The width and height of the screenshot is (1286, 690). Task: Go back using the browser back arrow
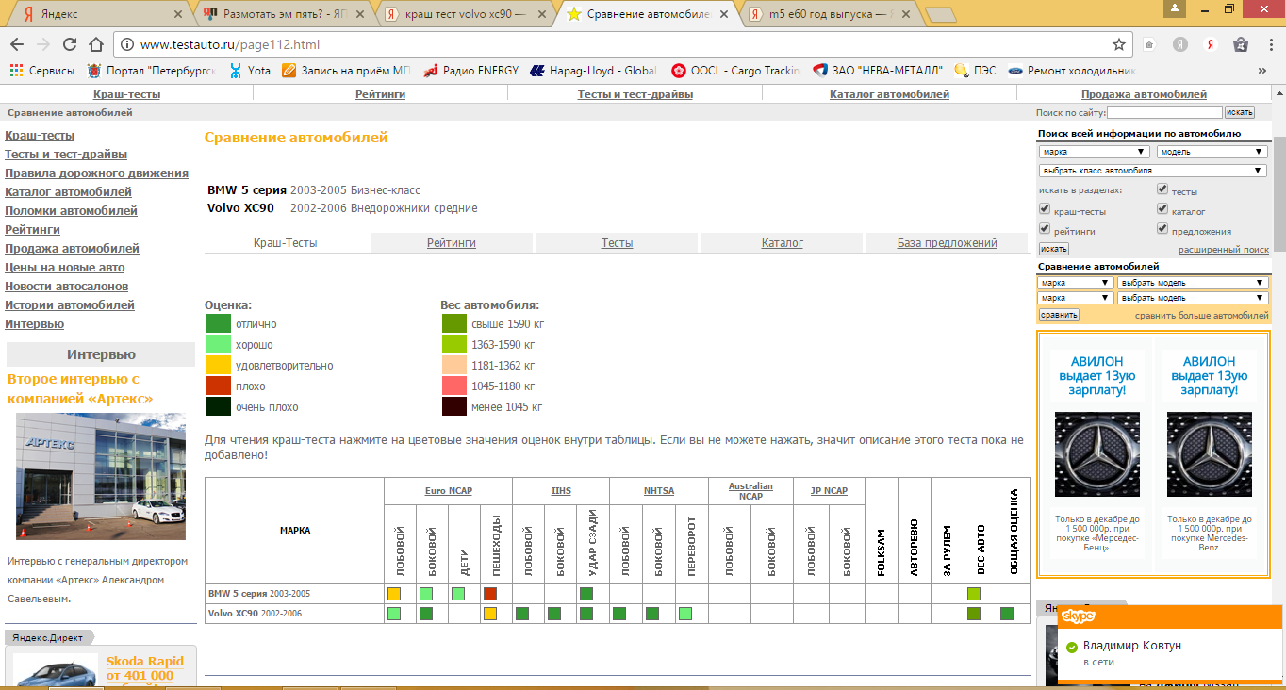coord(18,44)
